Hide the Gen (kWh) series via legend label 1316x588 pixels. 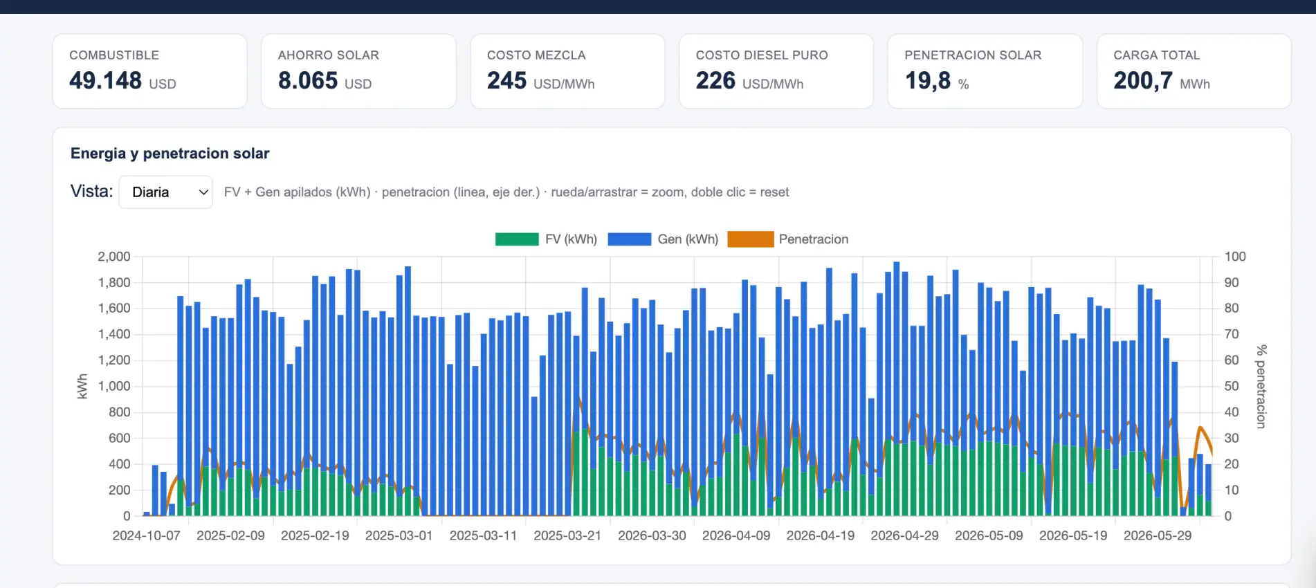tap(688, 239)
